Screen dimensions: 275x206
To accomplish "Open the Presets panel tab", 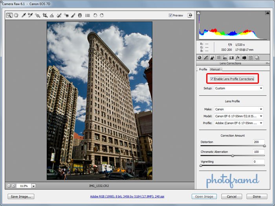I will pos(251,57).
